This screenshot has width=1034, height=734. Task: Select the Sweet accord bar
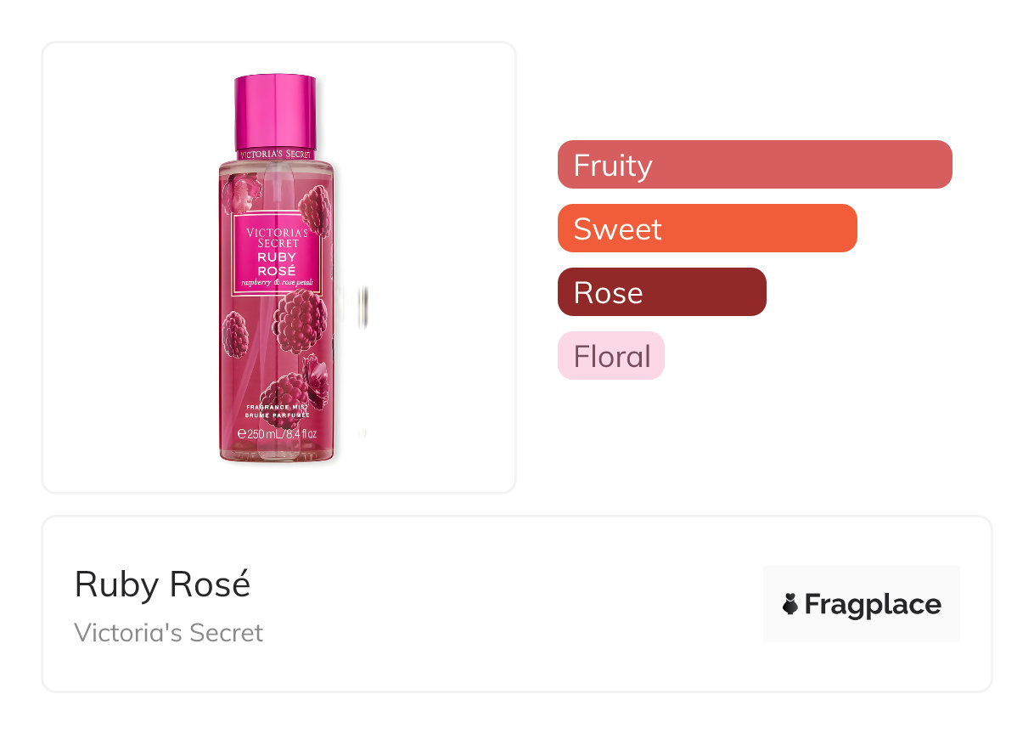(x=706, y=229)
